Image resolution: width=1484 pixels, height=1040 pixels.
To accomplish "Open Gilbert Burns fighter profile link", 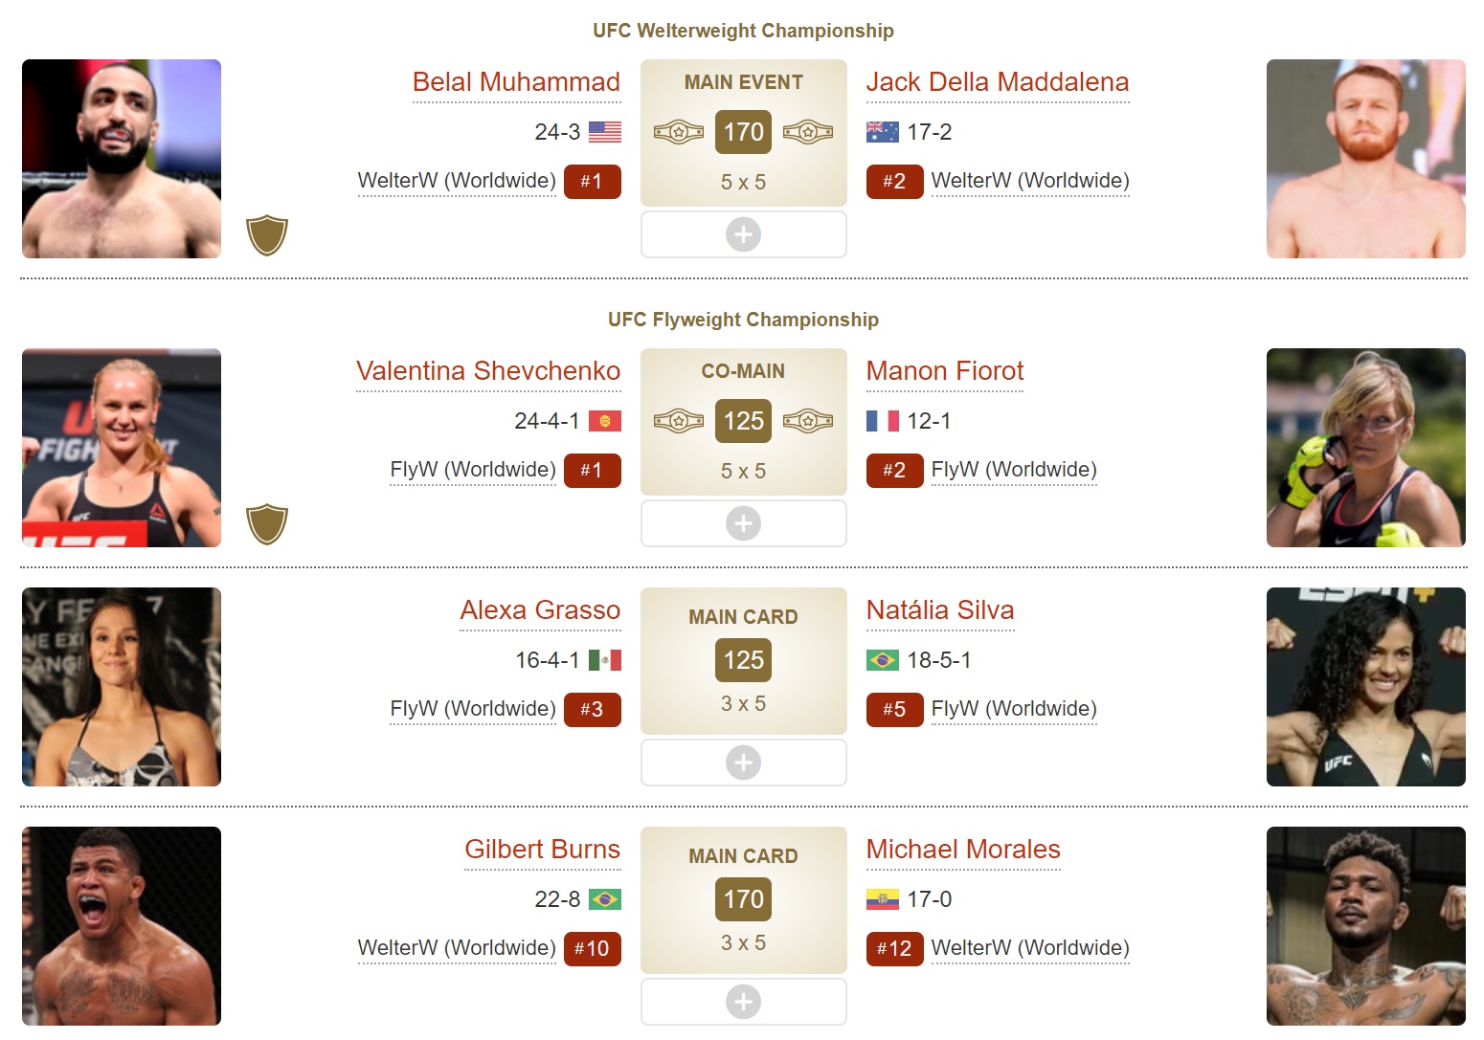I will click(x=543, y=850).
